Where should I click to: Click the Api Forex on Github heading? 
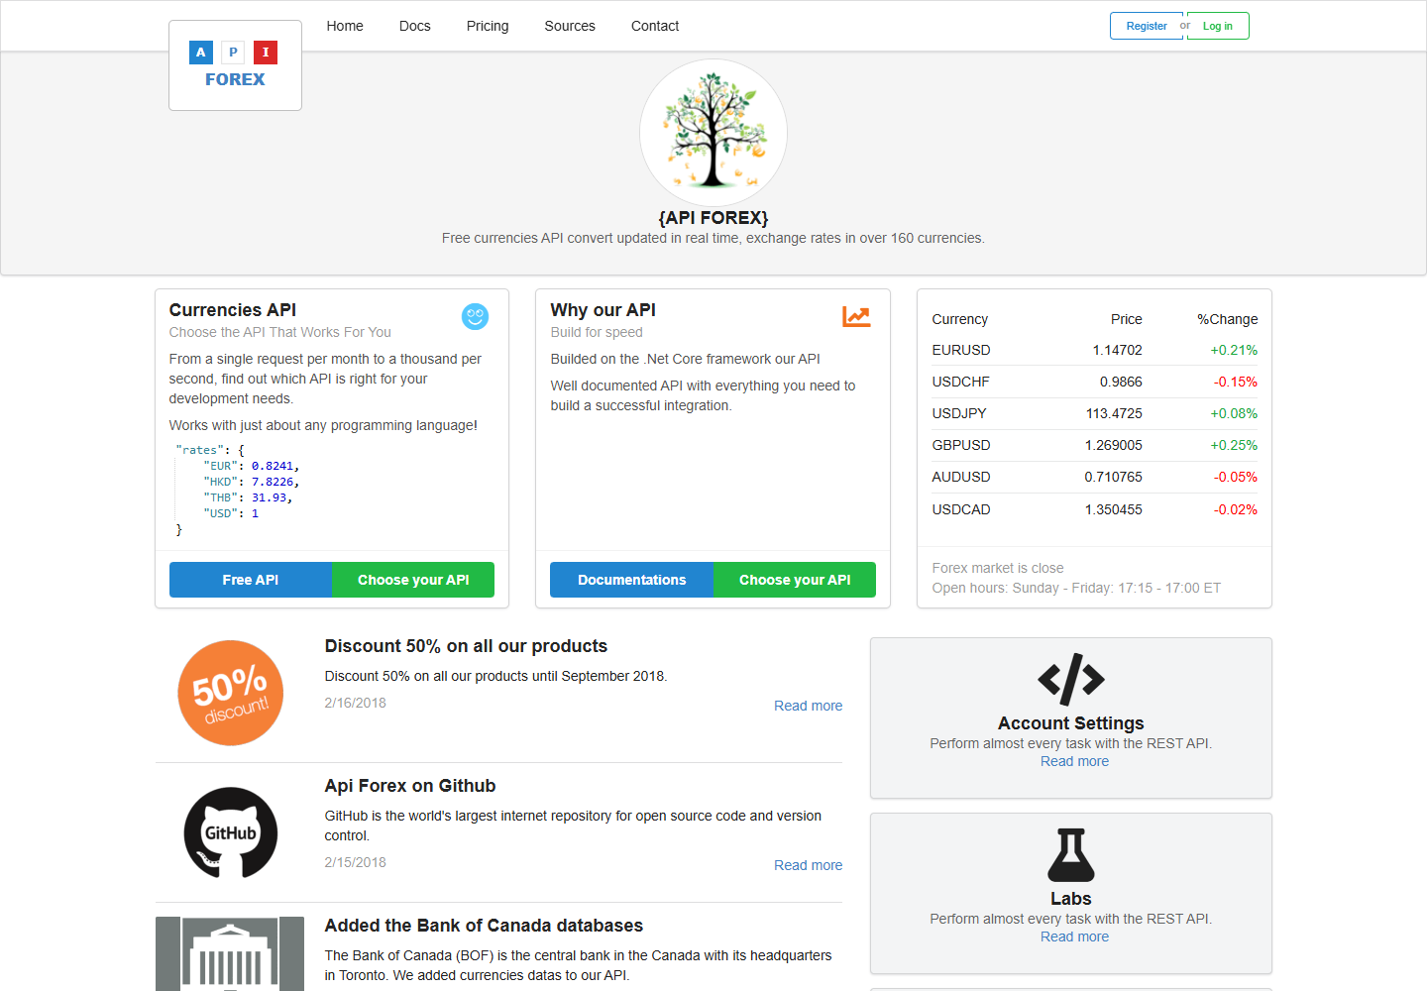click(410, 786)
